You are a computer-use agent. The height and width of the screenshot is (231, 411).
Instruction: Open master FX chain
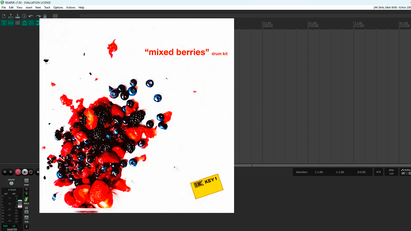pos(26,208)
